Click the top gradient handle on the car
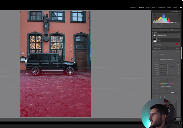This screenshot has height=128, width=183. point(58,65)
